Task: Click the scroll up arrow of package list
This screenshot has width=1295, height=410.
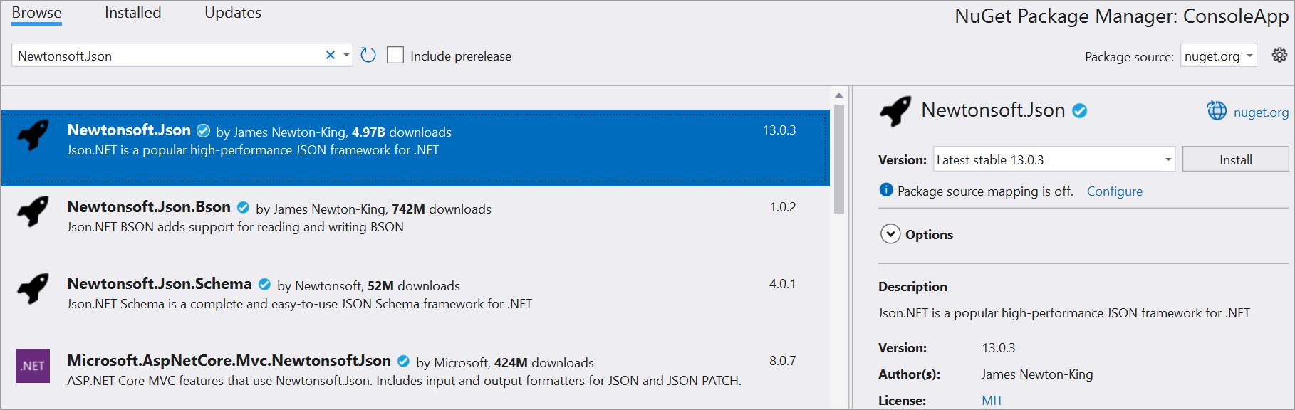Action: [839, 95]
